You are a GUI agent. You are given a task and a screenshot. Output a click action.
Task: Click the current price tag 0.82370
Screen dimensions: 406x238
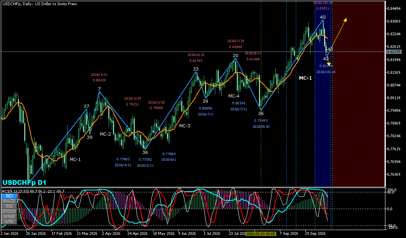(x=394, y=52)
